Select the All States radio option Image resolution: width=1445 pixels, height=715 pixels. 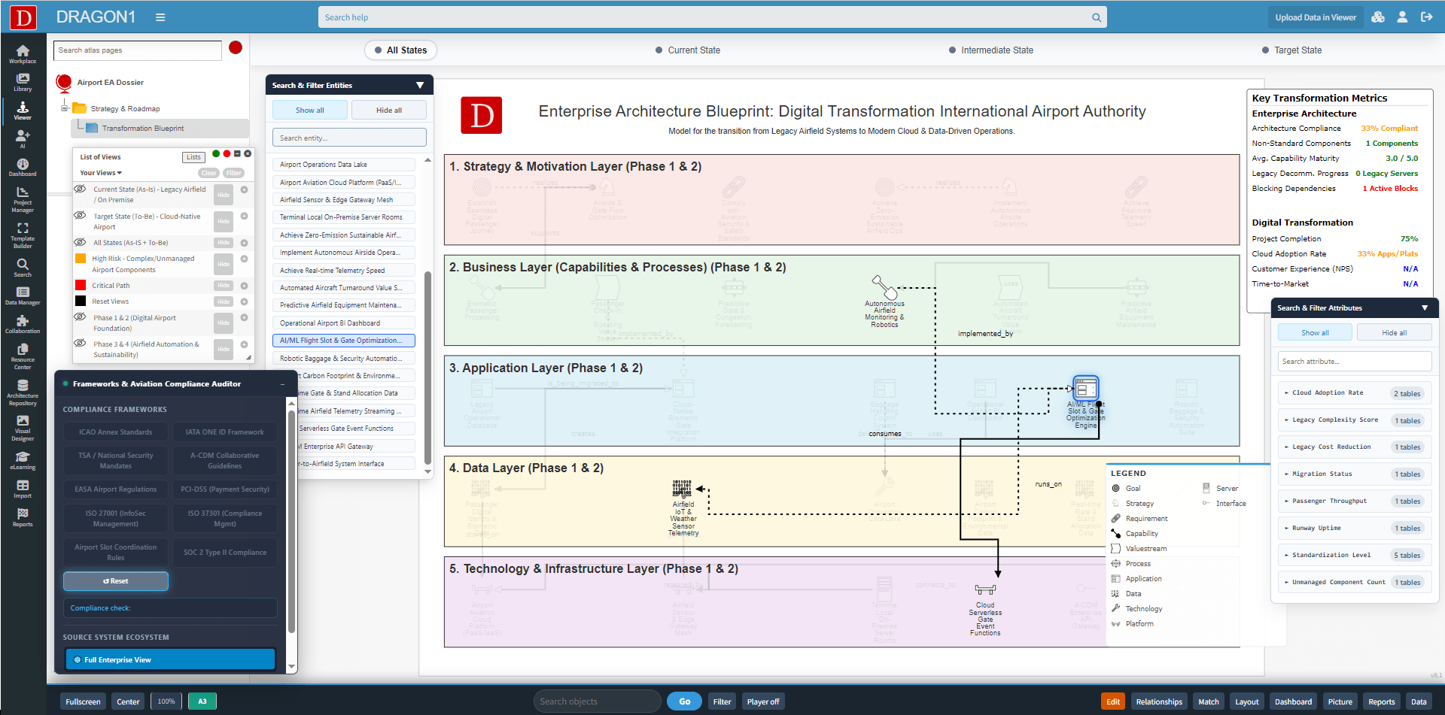(400, 50)
